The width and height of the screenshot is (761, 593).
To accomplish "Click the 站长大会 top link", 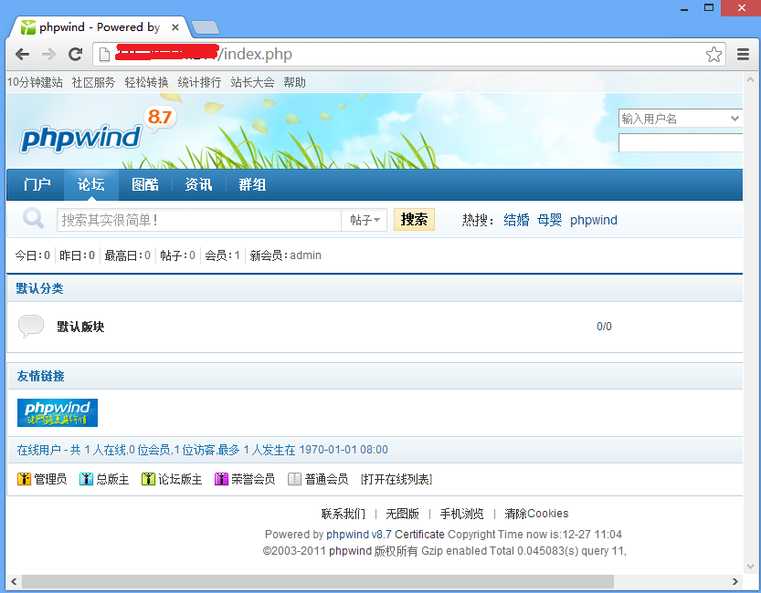I will pyautogui.click(x=252, y=82).
